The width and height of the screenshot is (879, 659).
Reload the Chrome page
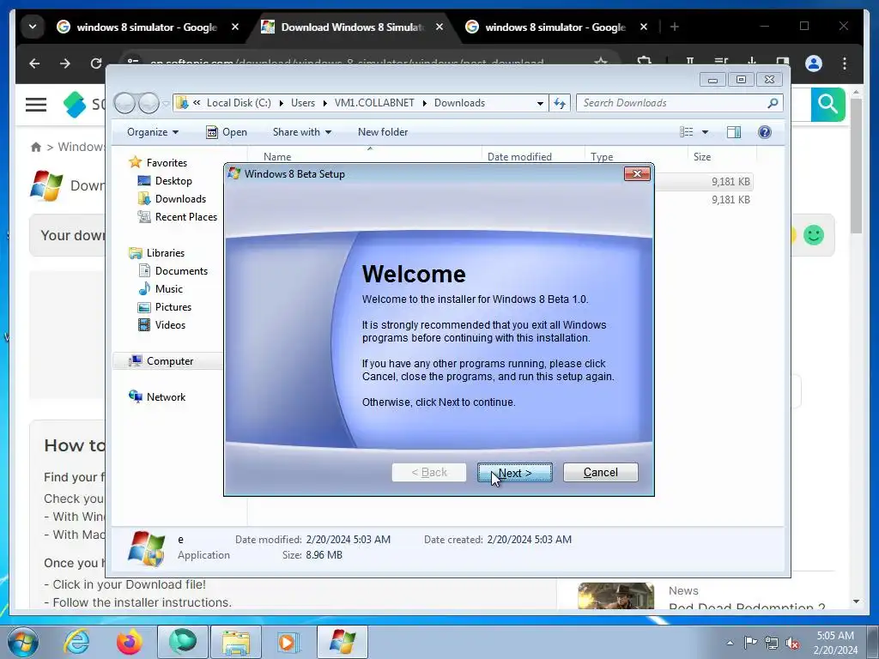click(96, 63)
